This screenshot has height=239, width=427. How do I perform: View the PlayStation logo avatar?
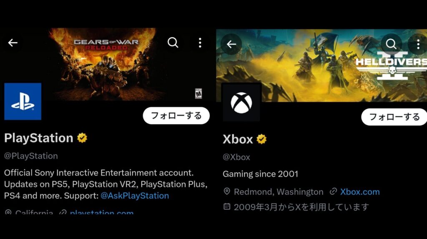click(x=23, y=101)
